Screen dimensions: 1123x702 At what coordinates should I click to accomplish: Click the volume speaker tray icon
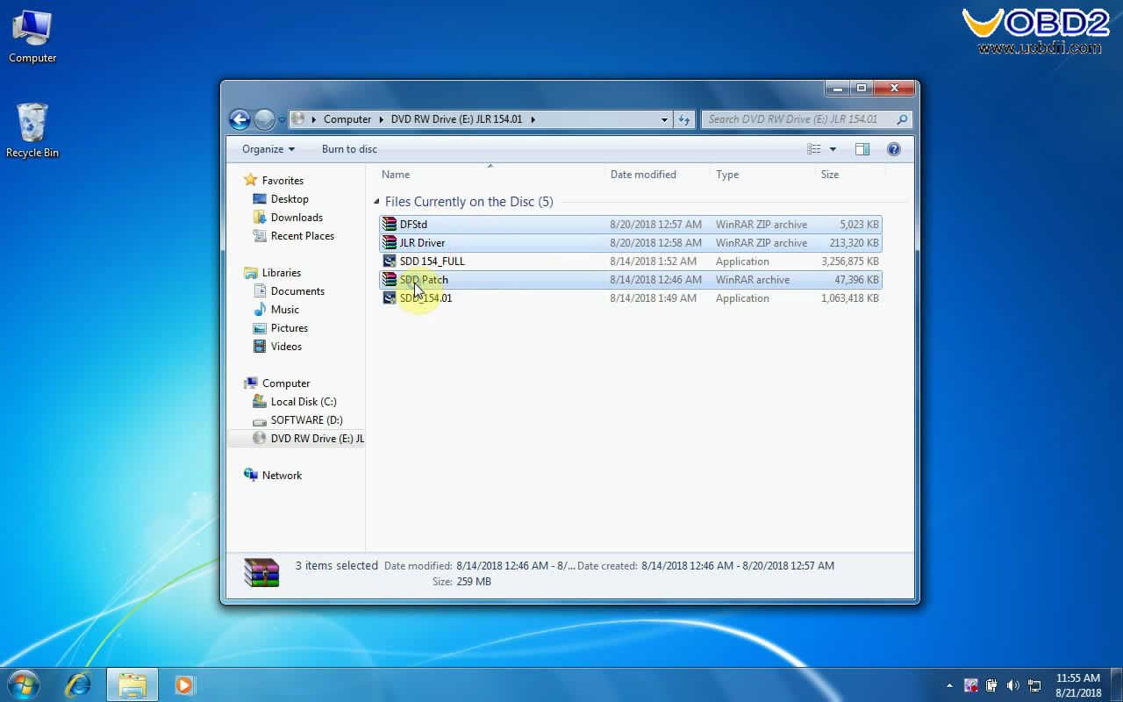coord(1013,685)
